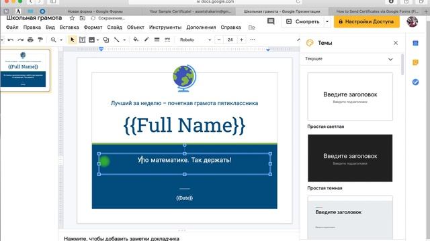430x241 pixels.
Task: Apply the gray third theme thumbnail
Action: pos(350,218)
